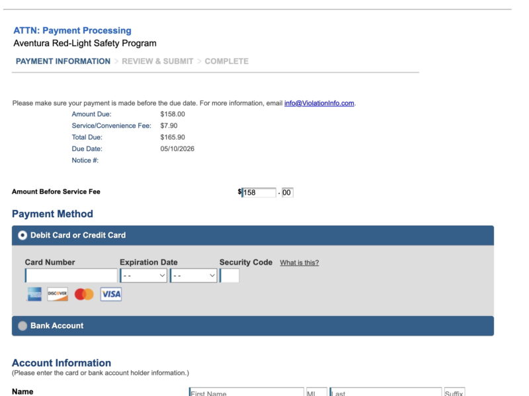Click the Visa card logo
Image resolution: width=529 pixels, height=396 pixels.
(111, 294)
